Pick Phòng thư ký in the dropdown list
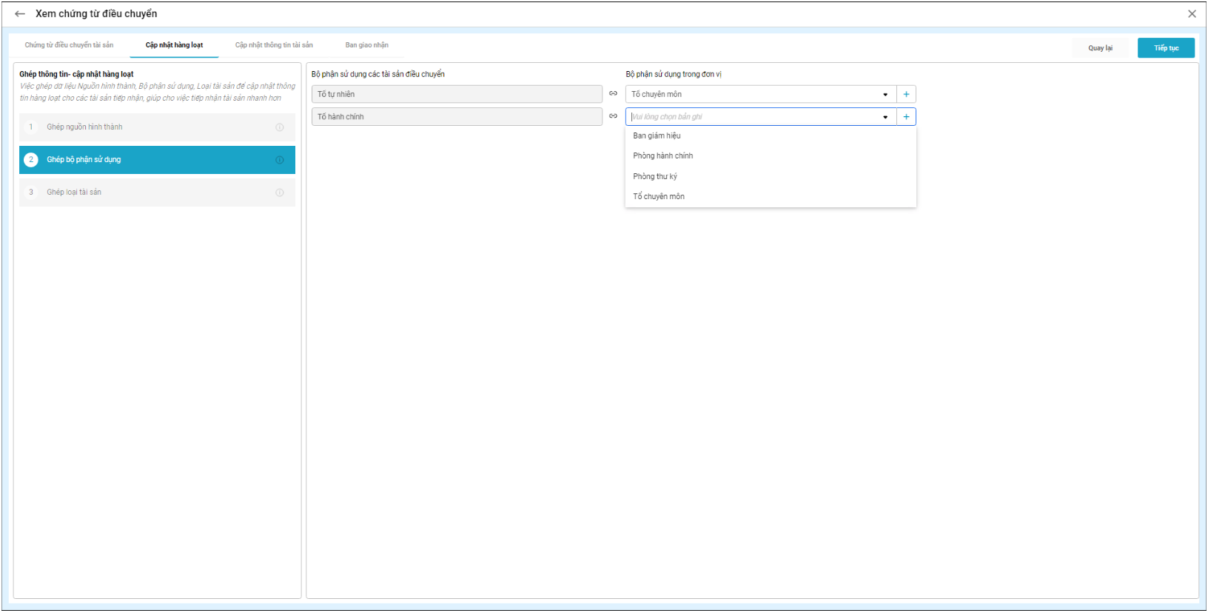 (x=654, y=177)
